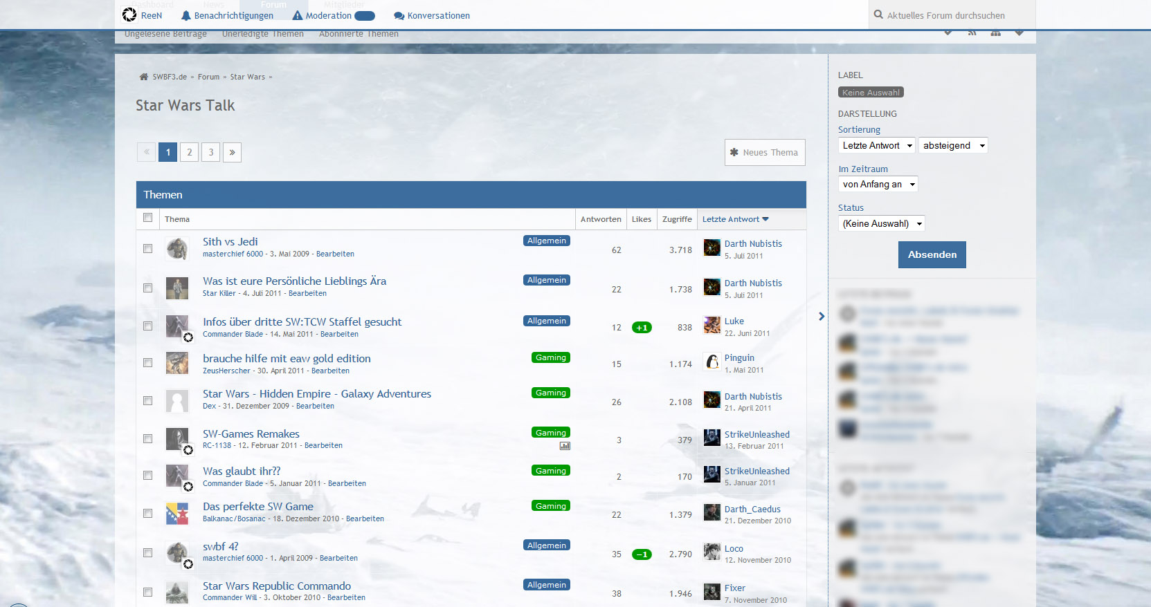Click the Keine Auswahl label badge
Image resolution: width=1151 pixels, height=607 pixels.
[871, 92]
